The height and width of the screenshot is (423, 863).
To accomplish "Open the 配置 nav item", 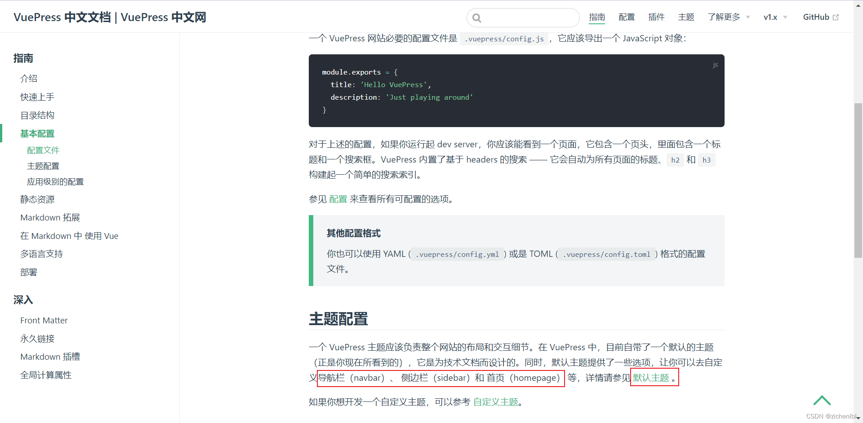I will point(627,17).
